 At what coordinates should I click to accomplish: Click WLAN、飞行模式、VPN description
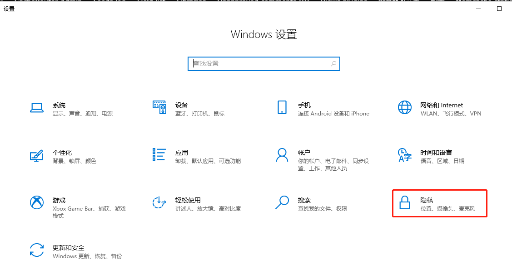coord(451,114)
